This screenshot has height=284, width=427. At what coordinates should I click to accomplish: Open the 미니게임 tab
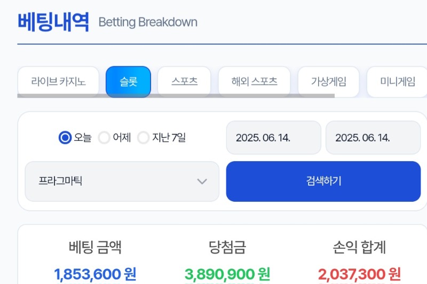tap(397, 82)
